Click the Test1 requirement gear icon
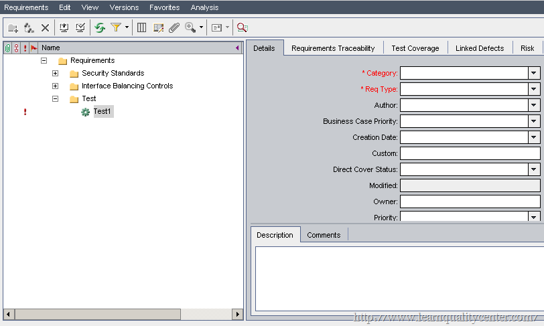Viewport: 544px width, 326px height. click(85, 112)
